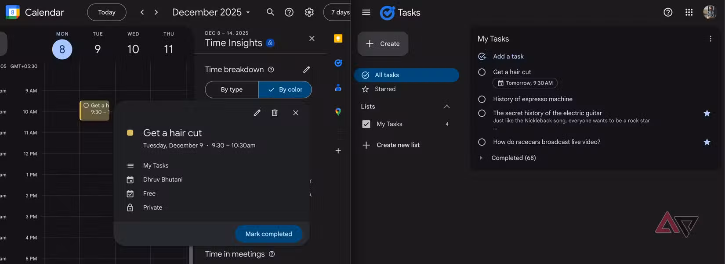Image resolution: width=725 pixels, height=264 pixels.
Task: Click the Mark completed button
Action: coord(268,234)
